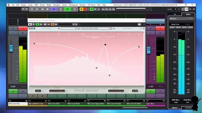
Task: Click the rewind transport button
Action: 42,9
